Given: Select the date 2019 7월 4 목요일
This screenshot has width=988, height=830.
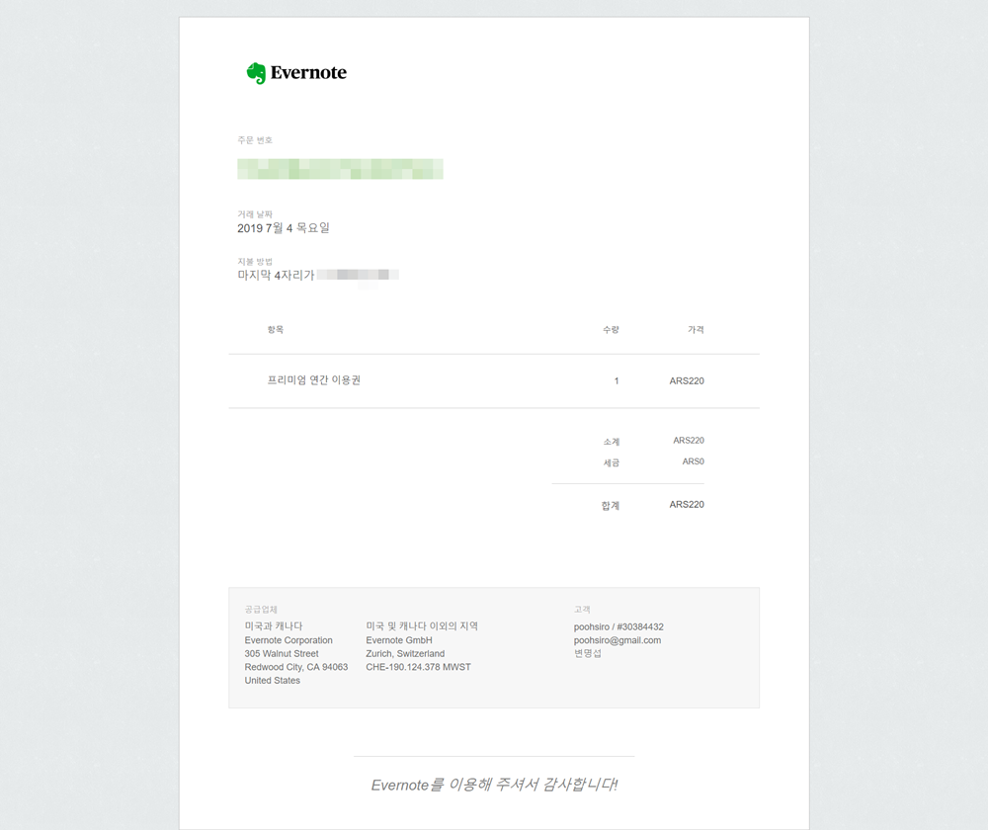Looking at the screenshot, I should click(x=284, y=228).
